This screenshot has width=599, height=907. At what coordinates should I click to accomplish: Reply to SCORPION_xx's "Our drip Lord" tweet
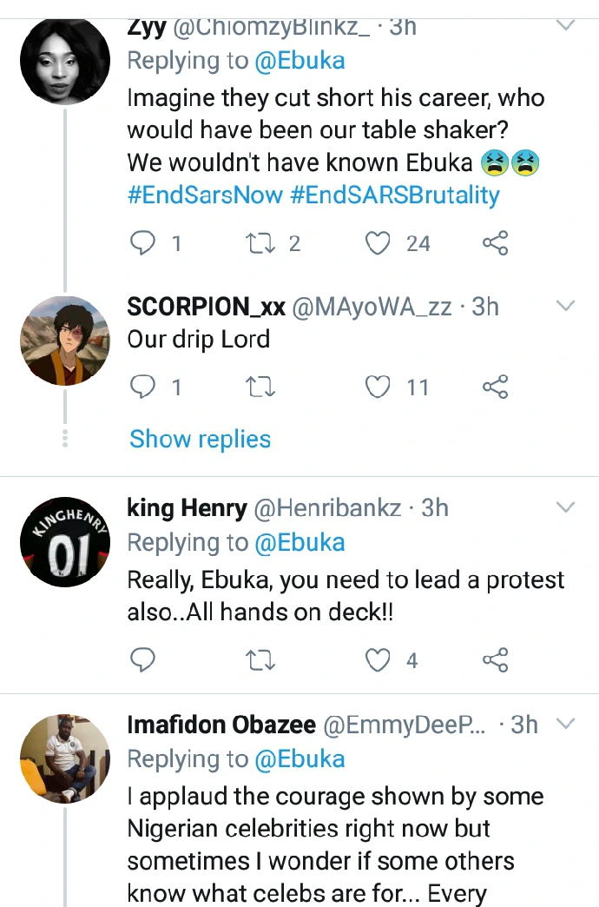click(x=142, y=387)
